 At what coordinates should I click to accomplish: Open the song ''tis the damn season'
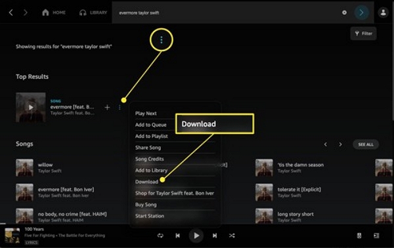(301, 165)
